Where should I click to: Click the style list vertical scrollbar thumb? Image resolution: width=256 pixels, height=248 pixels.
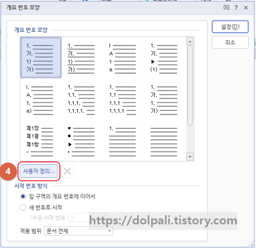pos(190,85)
